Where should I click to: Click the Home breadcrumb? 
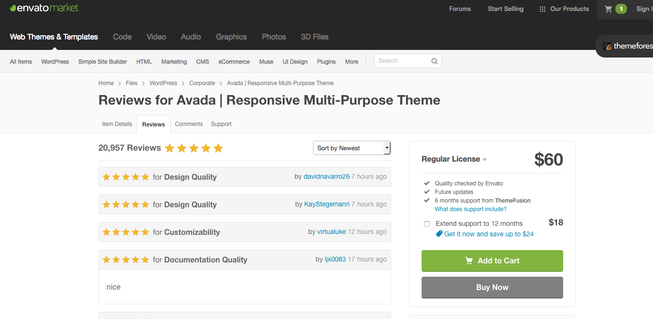[x=106, y=83]
